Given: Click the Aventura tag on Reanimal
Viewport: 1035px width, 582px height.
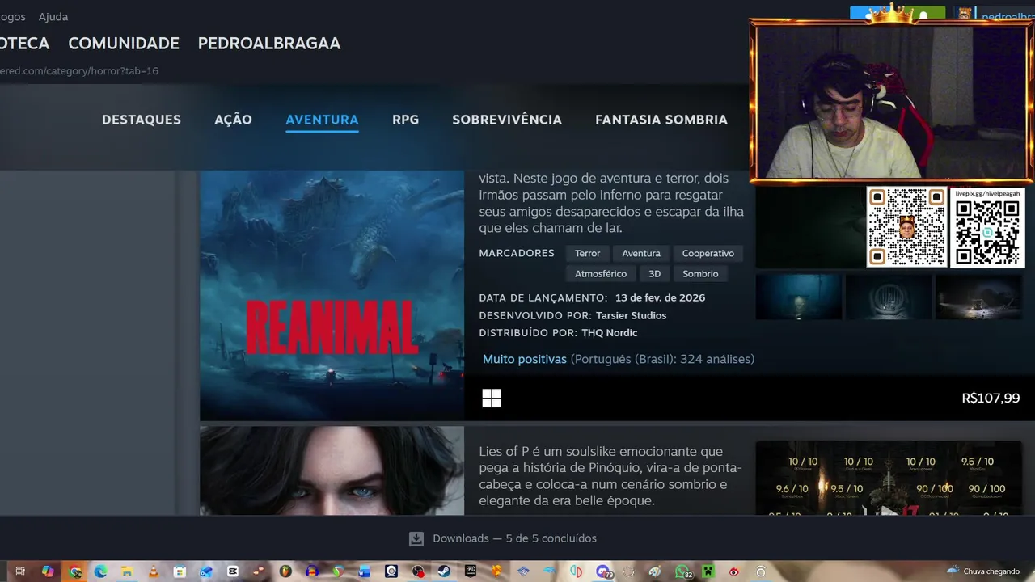Looking at the screenshot, I should (x=641, y=253).
